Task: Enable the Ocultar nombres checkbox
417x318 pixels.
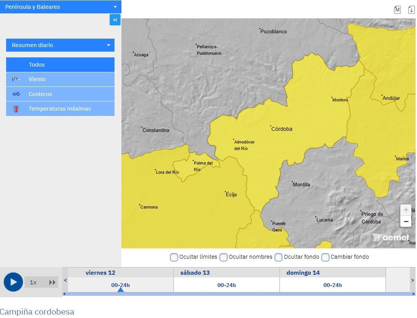Action: click(x=223, y=257)
